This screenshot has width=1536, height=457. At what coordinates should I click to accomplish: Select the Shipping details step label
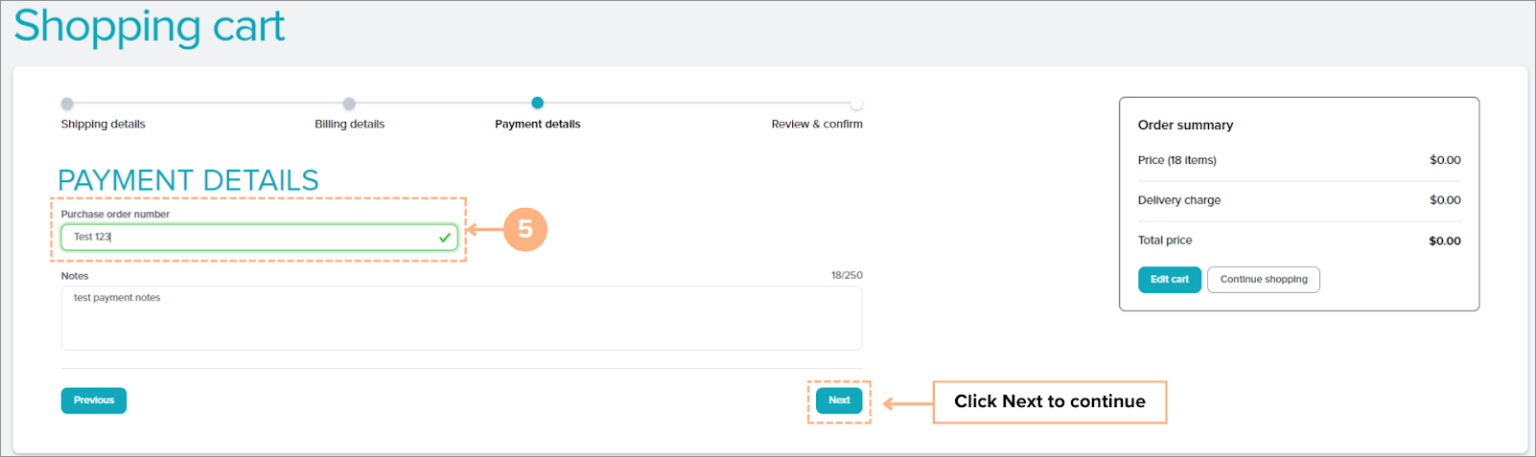click(104, 125)
